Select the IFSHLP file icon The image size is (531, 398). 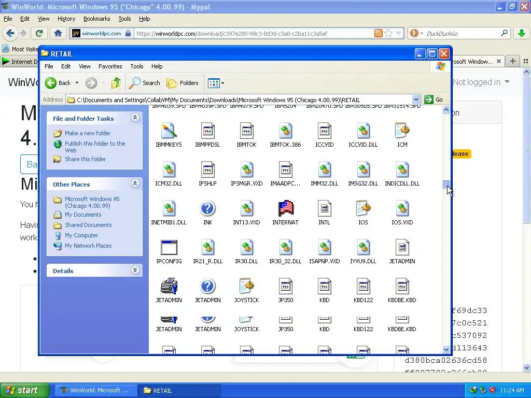207,170
